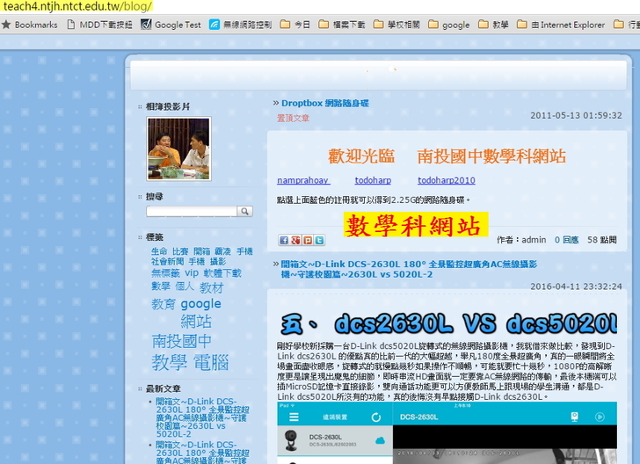Select the 數學 tag
This screenshot has height=464, width=640.
click(x=160, y=286)
